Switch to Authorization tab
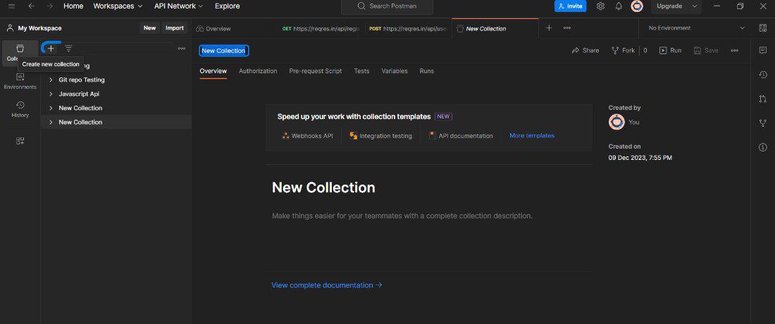 coord(258,71)
